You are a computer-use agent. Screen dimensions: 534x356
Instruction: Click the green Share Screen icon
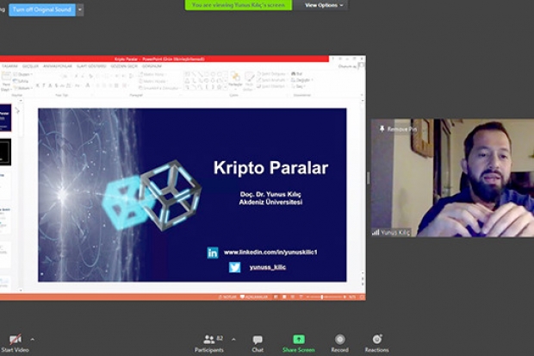[298, 340]
